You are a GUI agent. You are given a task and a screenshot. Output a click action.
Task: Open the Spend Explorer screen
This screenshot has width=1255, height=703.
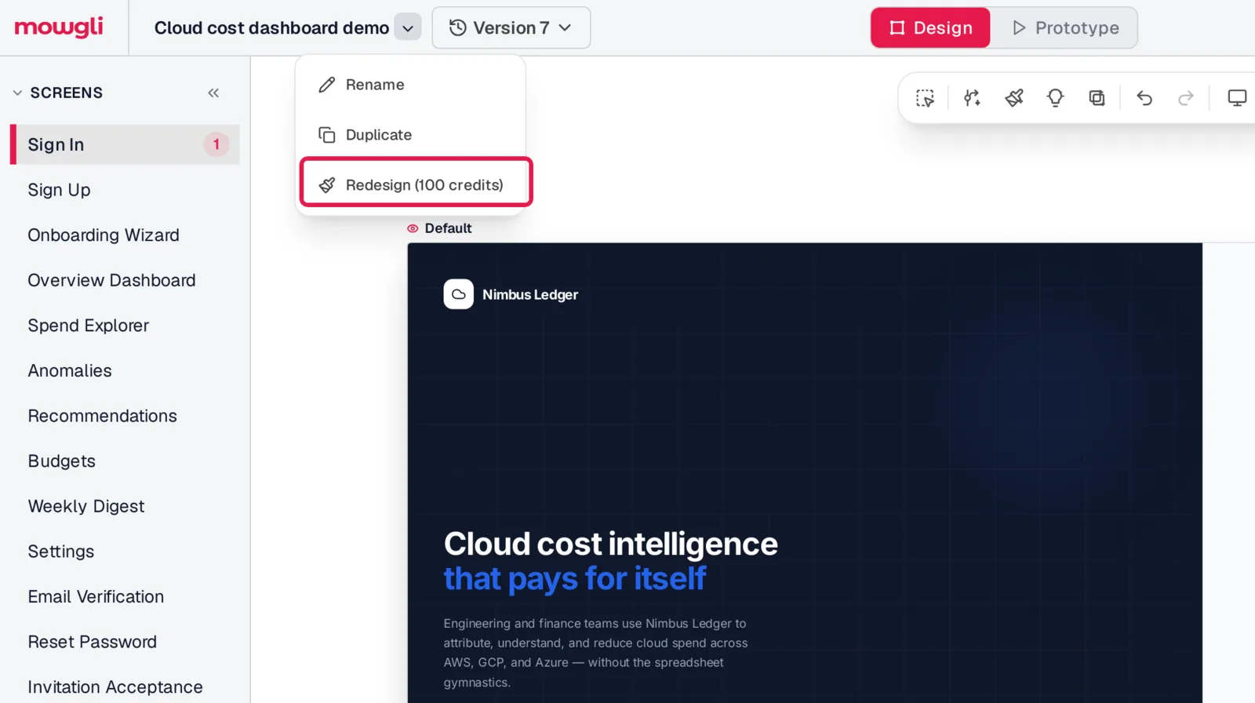pyautogui.click(x=125, y=326)
